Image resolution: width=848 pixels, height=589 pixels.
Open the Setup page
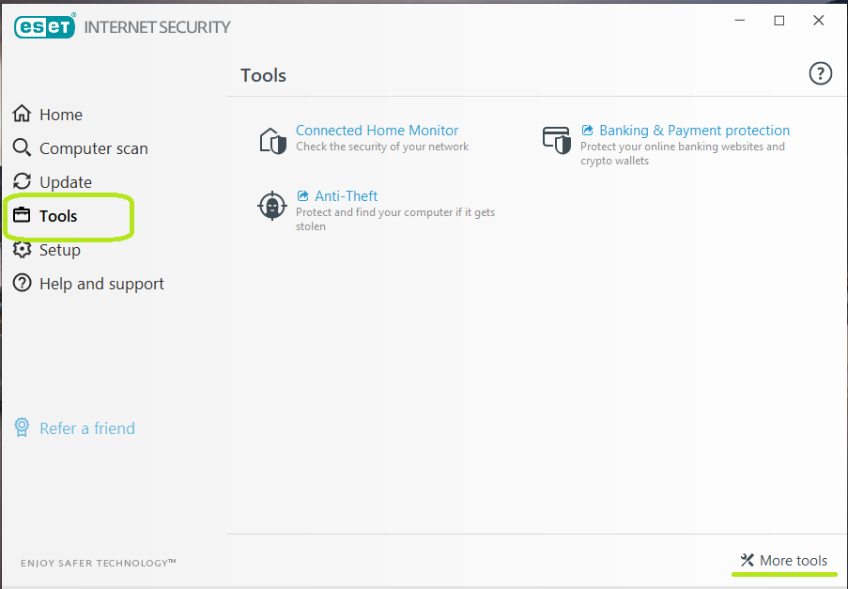pyautogui.click(x=60, y=250)
